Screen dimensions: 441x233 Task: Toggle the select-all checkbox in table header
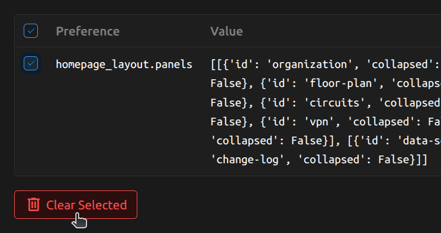tap(31, 31)
